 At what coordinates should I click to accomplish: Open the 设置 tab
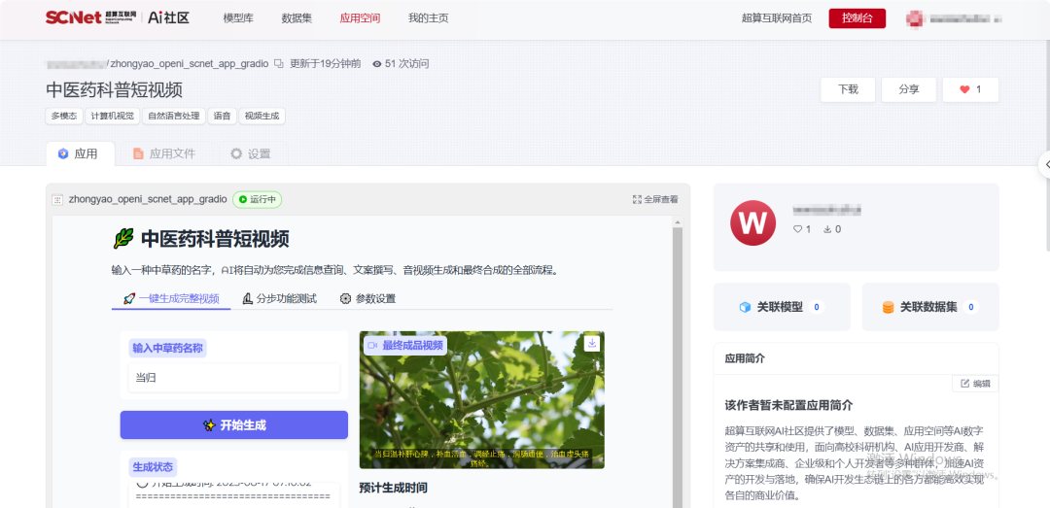(251, 153)
